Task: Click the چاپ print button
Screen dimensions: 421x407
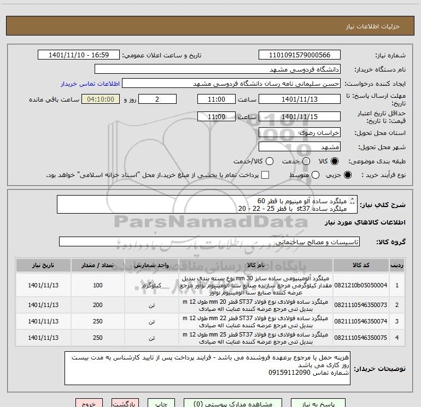Action: click(161, 403)
